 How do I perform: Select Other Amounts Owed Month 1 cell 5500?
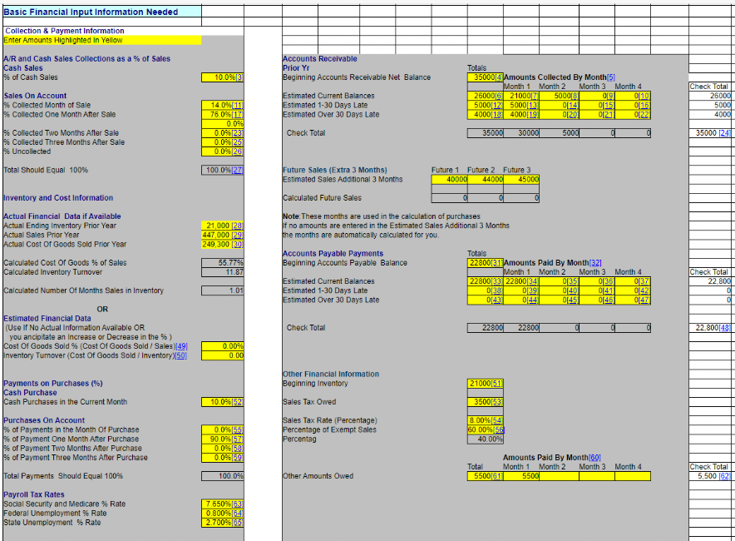coord(521,476)
